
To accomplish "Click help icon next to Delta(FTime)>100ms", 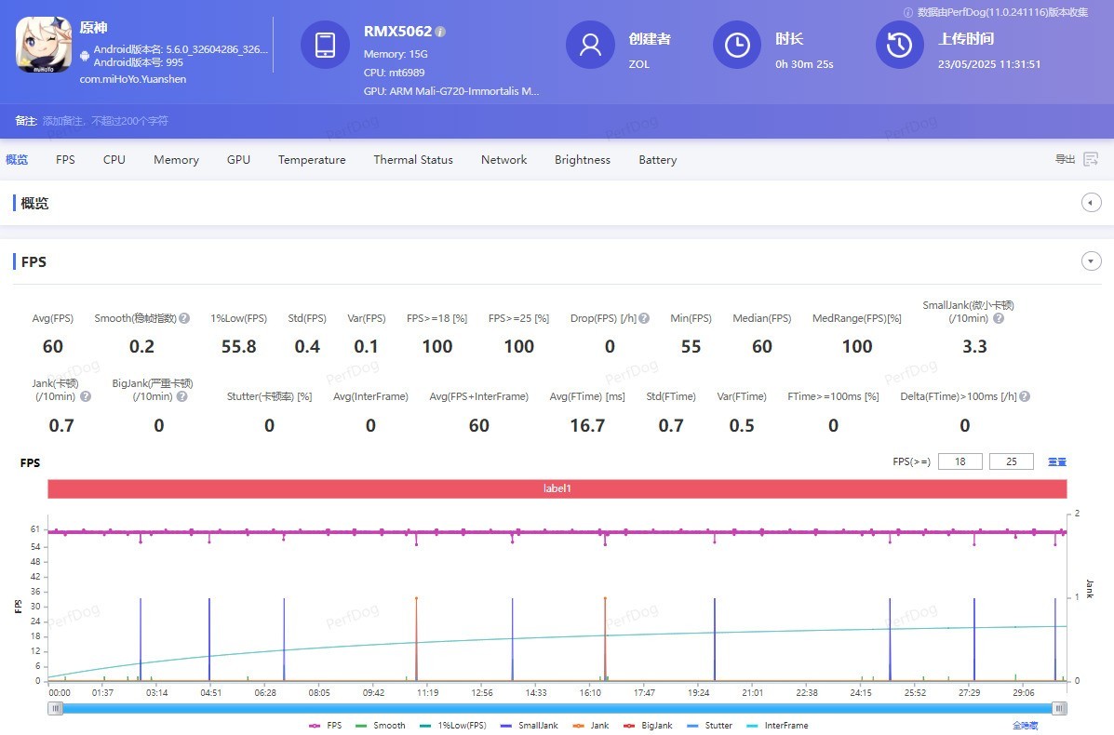I will pos(1025,396).
